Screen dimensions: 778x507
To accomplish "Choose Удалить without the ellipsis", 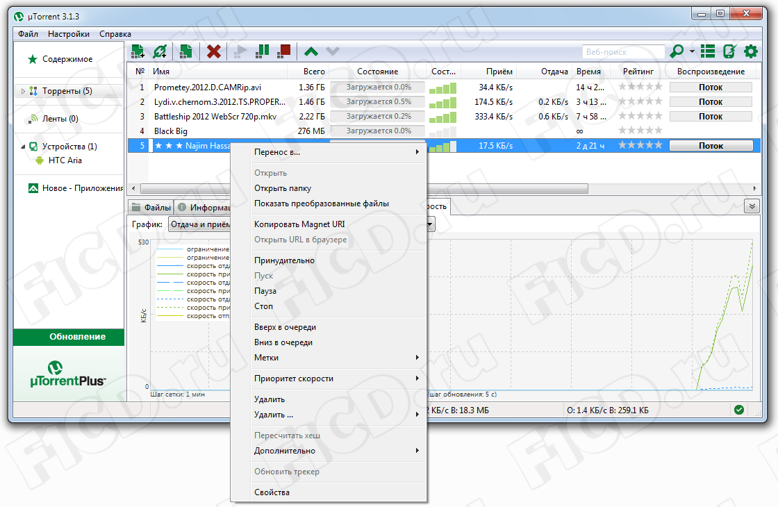I will (x=329, y=399).
